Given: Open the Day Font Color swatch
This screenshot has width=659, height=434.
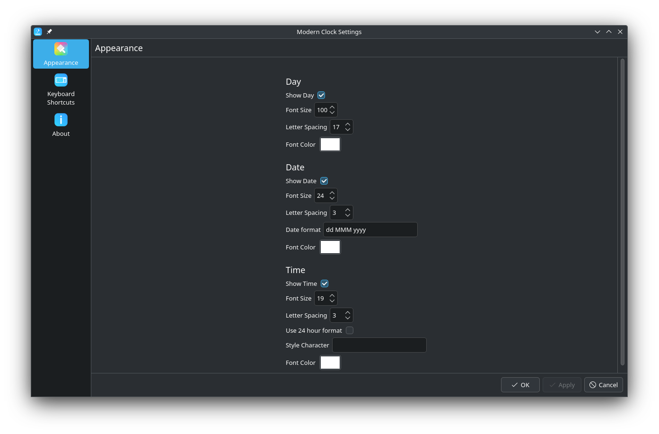Looking at the screenshot, I should coord(330,144).
